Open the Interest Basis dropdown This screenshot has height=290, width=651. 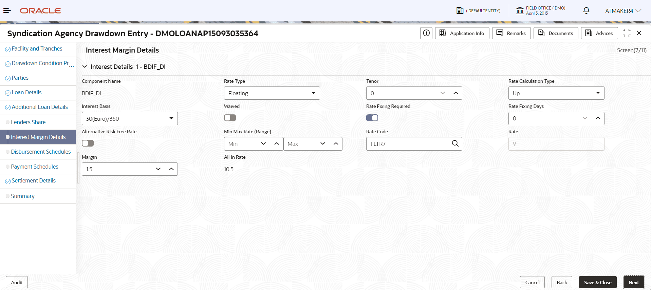(130, 119)
